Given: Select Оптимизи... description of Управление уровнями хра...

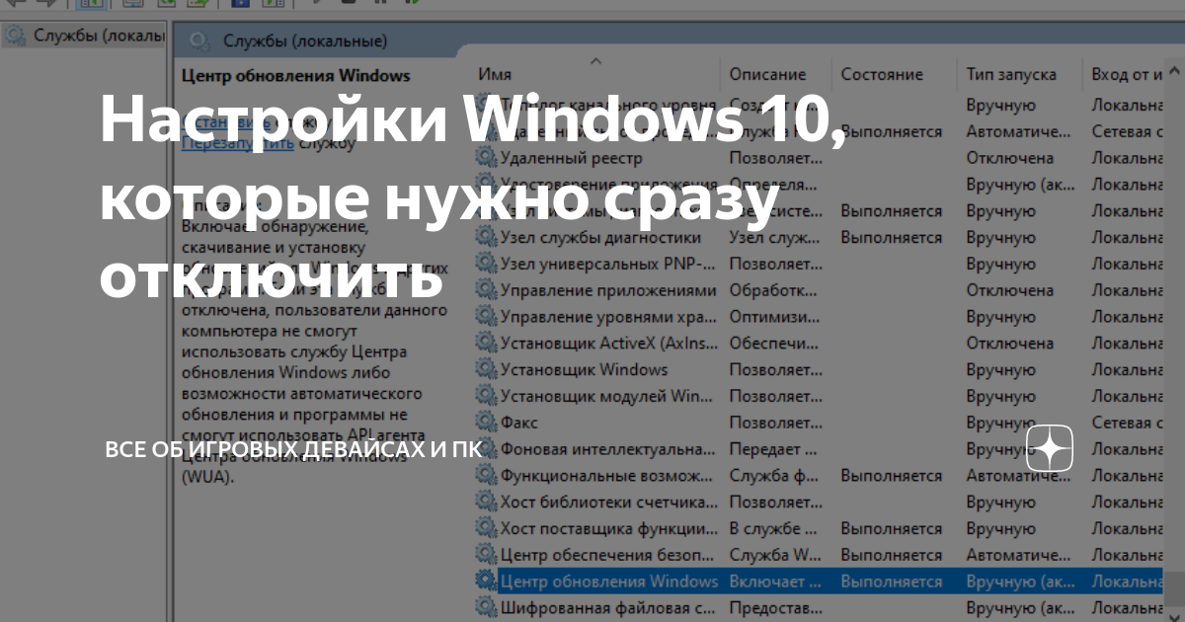Looking at the screenshot, I should [x=775, y=318].
